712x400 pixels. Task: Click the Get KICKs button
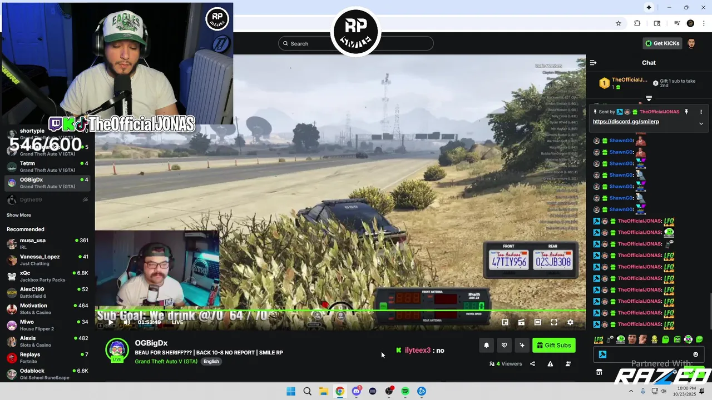point(662,43)
